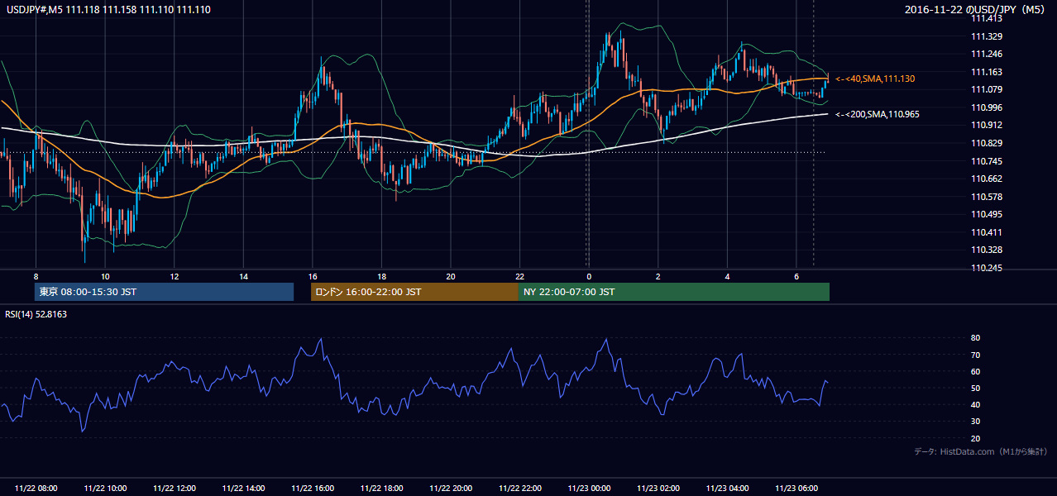
Task: Click RSI scale value 40
Action: tap(975, 404)
